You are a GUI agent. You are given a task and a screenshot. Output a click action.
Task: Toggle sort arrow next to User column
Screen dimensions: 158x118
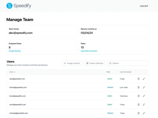[x=15, y=72]
